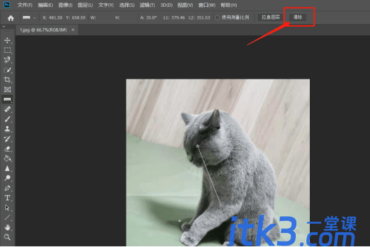Select the Lasso tool
Screen dimensions: 370x247
[7, 60]
